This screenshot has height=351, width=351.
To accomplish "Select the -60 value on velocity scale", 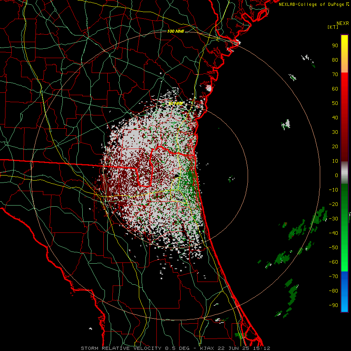I will (x=333, y=262).
